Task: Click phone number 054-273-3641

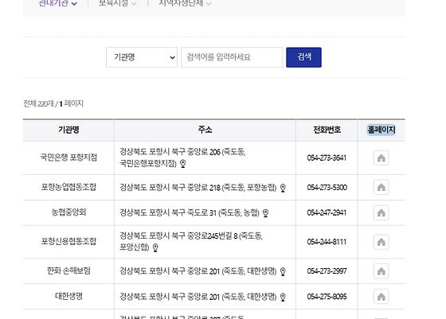Action: point(327,158)
